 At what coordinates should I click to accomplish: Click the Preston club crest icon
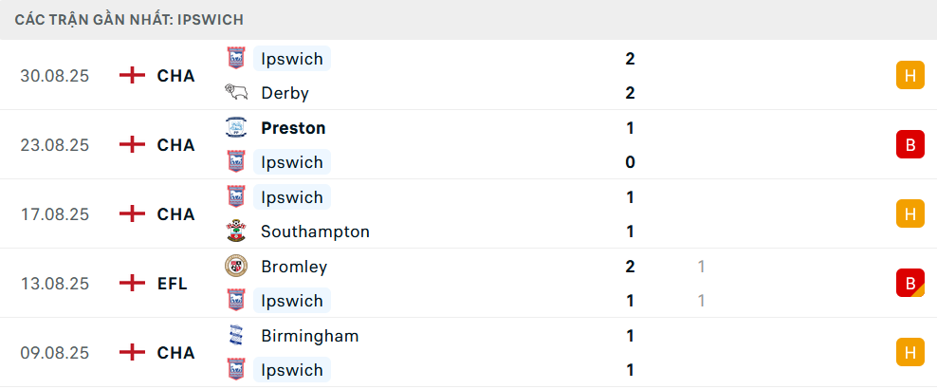point(235,128)
